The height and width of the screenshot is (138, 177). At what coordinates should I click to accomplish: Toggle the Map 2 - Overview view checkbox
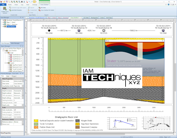(3, 24)
